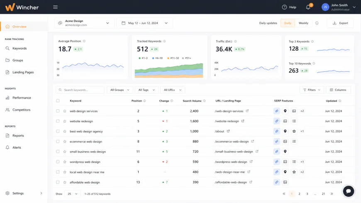Click info icon beside Weekly toggle

coord(317,23)
